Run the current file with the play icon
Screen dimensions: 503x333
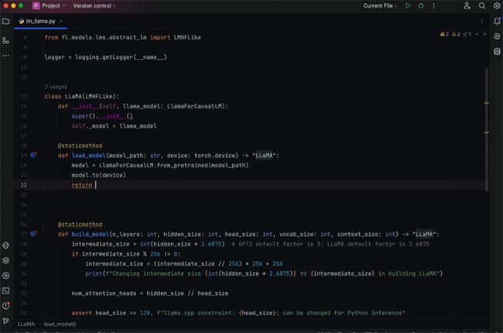coord(409,6)
